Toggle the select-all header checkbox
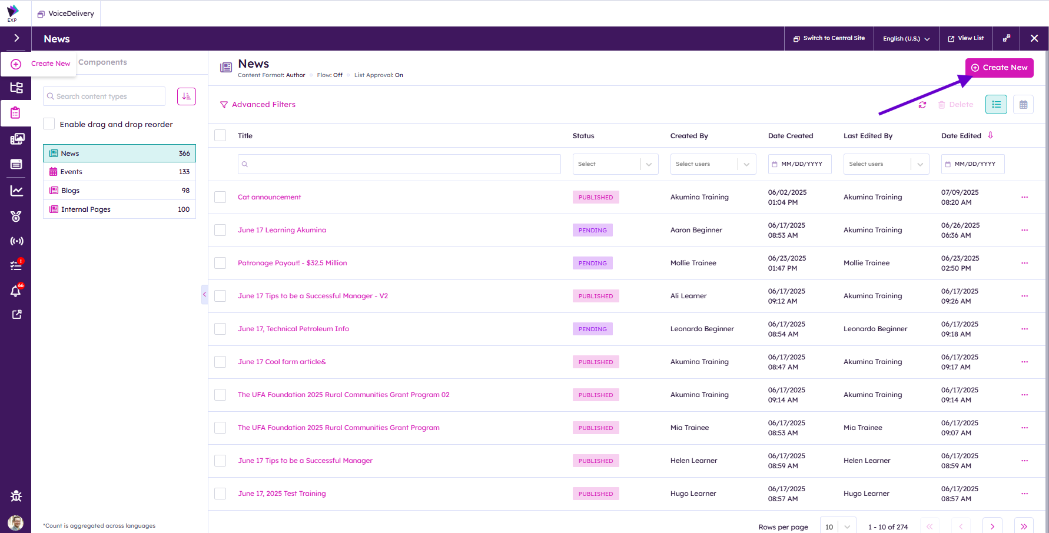Viewport: 1049px width, 533px height. (x=220, y=135)
